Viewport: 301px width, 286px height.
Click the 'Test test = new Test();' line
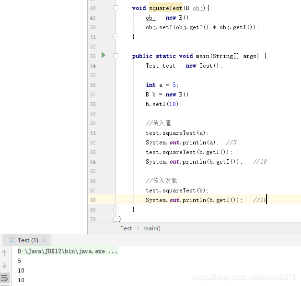tap(184, 66)
